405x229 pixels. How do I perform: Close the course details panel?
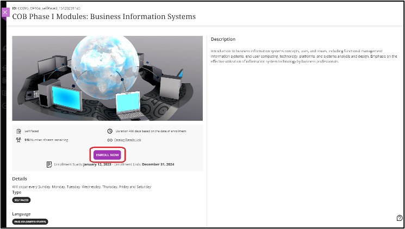[5, 12]
